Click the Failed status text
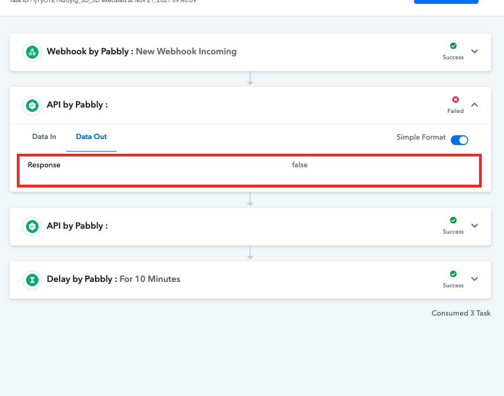Image resolution: width=504 pixels, height=396 pixels. (x=456, y=111)
